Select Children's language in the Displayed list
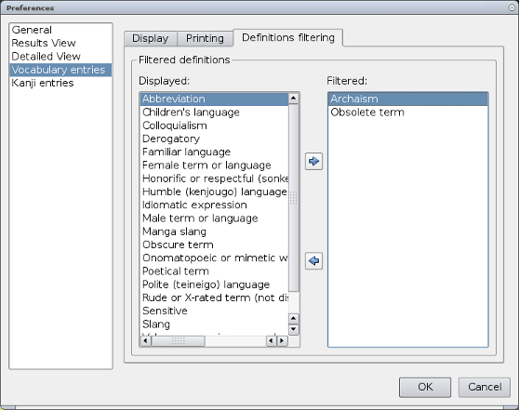Screen dimensions: 519x410 (x=214, y=112)
